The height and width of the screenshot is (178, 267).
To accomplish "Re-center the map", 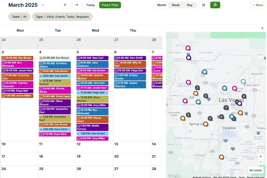I will point(256,170).
